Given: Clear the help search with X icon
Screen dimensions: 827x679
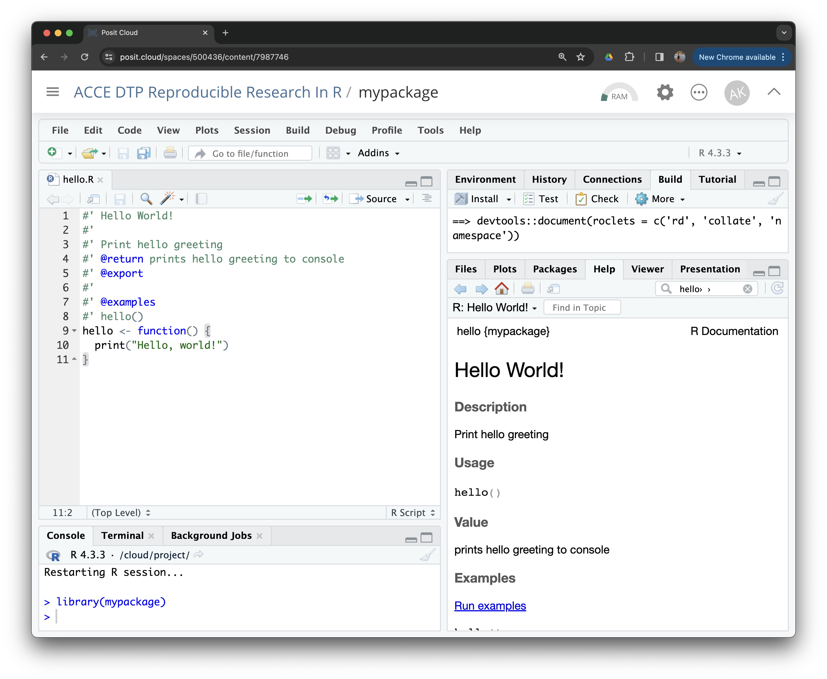Looking at the screenshot, I should click(748, 289).
